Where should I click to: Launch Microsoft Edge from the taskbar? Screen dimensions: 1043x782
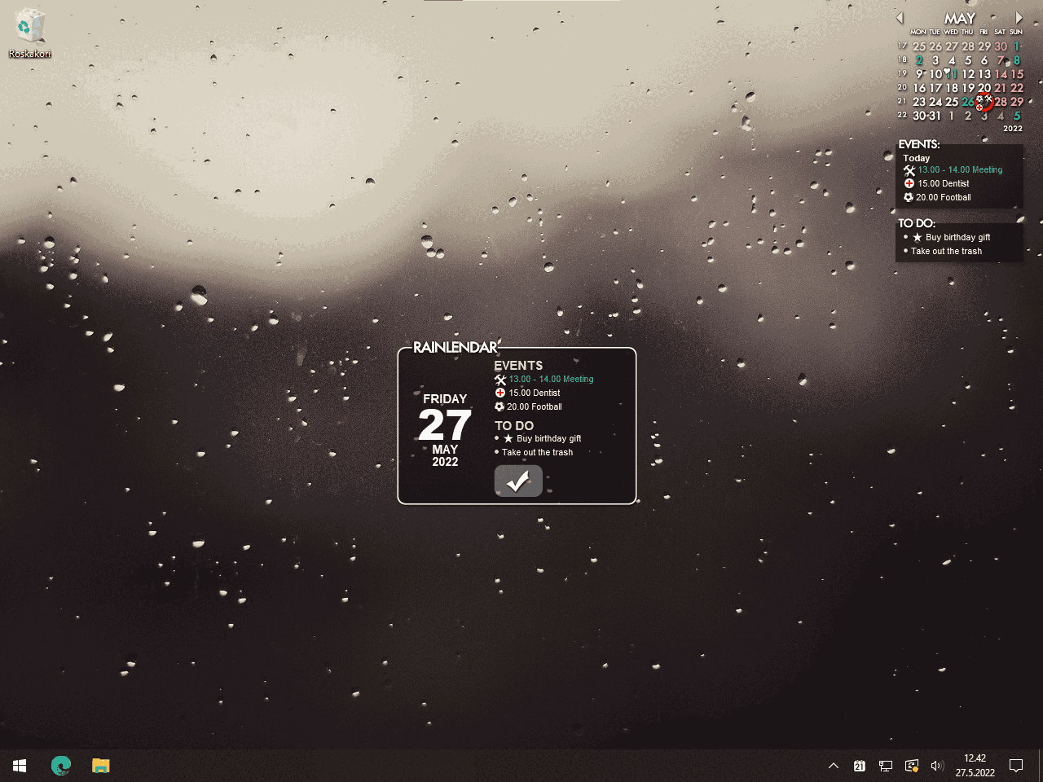click(61, 766)
